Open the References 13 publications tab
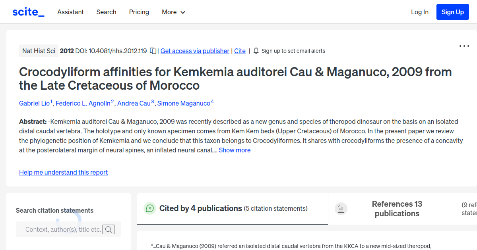This screenshot has width=477, height=250. 397,208
